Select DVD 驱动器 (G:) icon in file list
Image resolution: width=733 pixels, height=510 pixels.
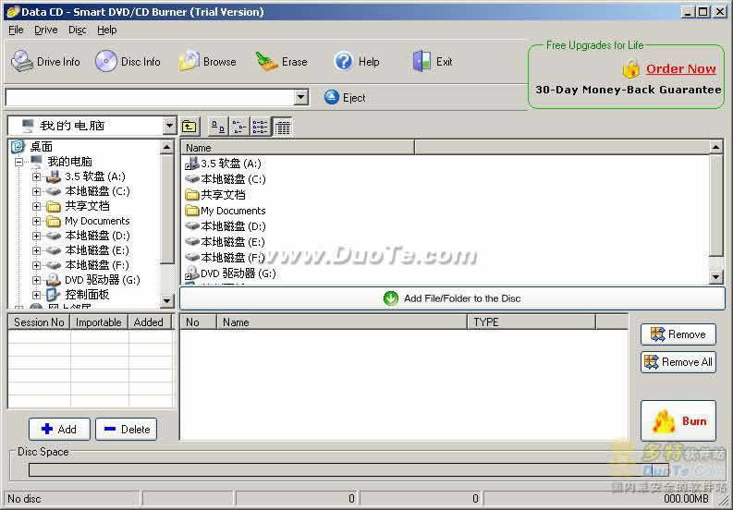[192, 273]
